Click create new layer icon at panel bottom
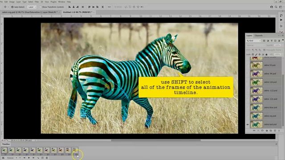This screenshot has height=160, width=285. (x=275, y=130)
